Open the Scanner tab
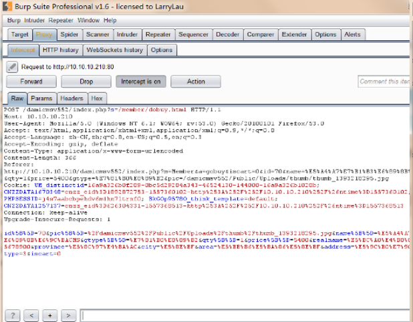The height and width of the screenshot is (322, 413). coord(98,35)
